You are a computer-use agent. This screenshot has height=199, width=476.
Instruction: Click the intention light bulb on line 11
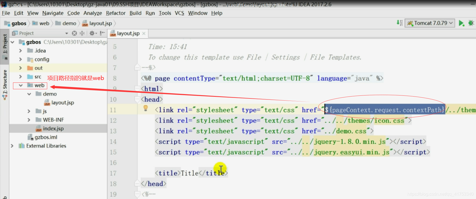[146, 108]
